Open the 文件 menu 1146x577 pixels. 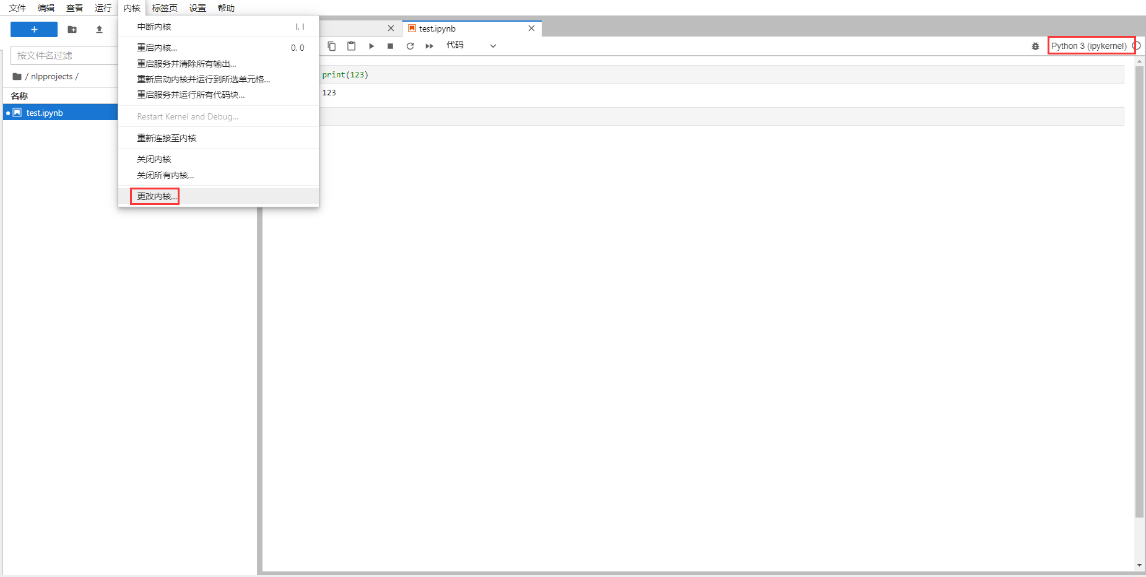pos(17,8)
